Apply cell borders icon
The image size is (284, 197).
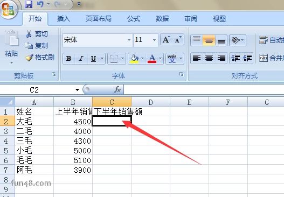click(114, 59)
